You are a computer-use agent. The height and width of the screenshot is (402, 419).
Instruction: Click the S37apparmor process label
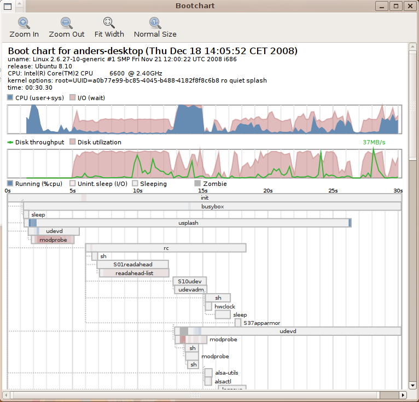point(261,323)
